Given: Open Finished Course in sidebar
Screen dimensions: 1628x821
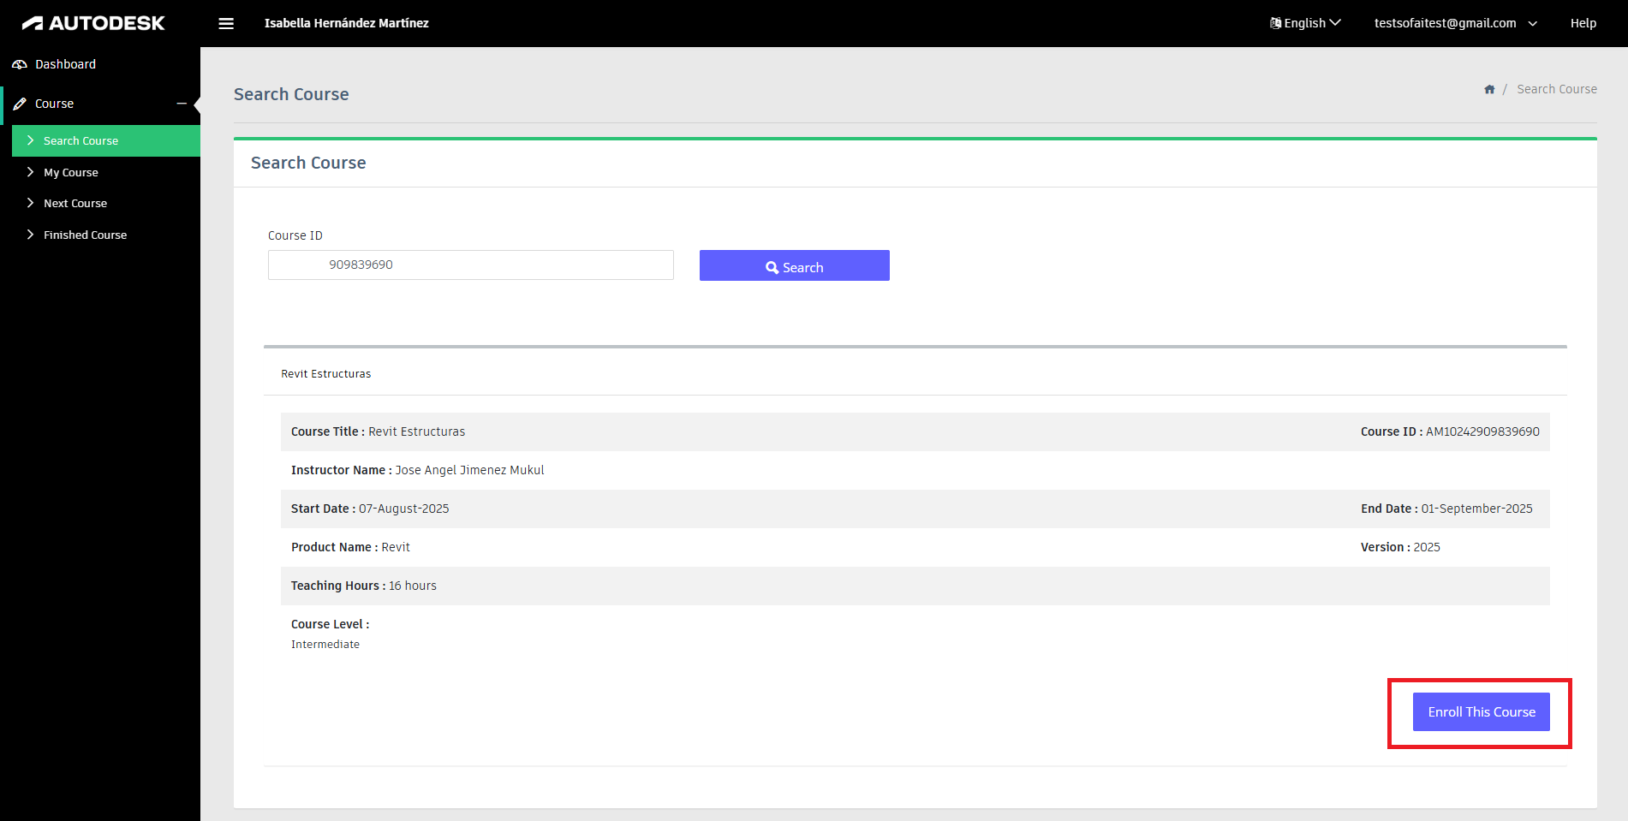Looking at the screenshot, I should pyautogui.click(x=106, y=235).
